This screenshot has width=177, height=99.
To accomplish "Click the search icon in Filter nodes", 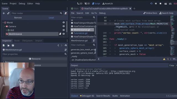I will [x=61, y=13].
